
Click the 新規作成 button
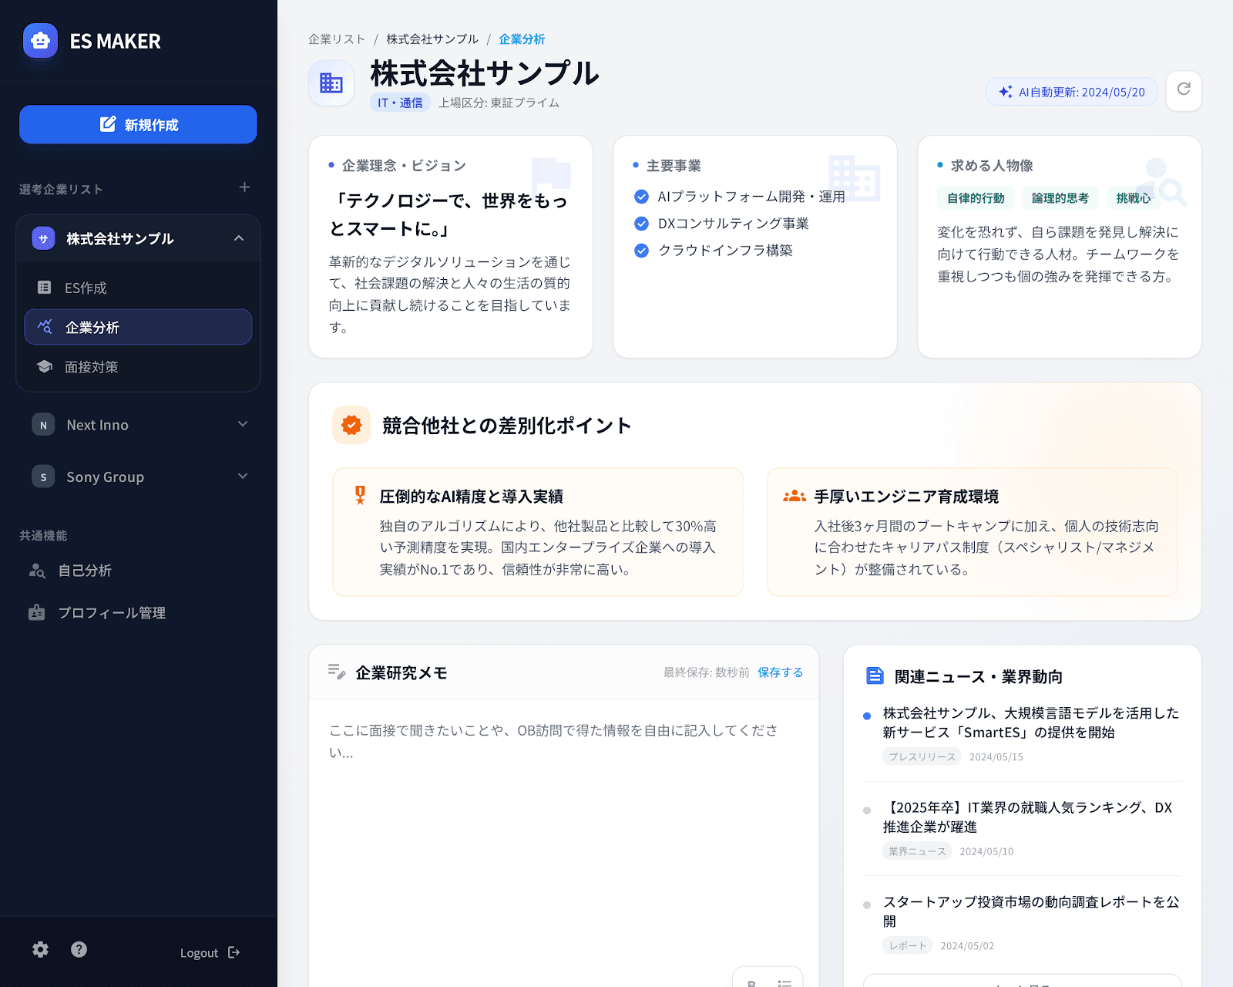click(x=138, y=124)
